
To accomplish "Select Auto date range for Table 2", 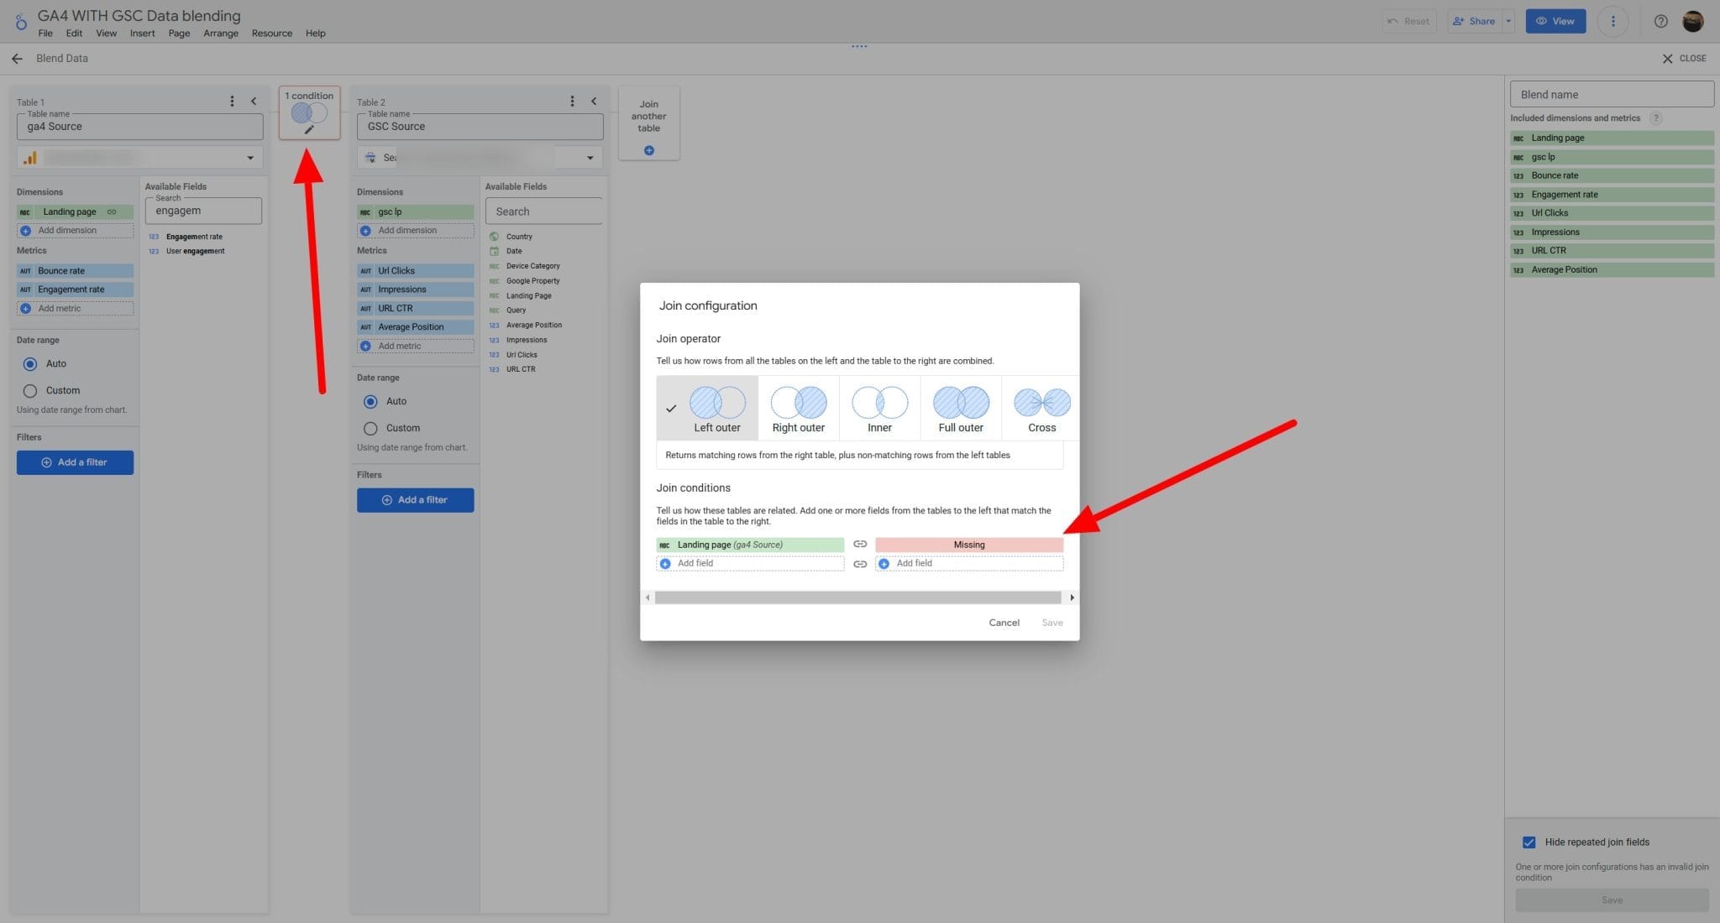I will pos(370,401).
